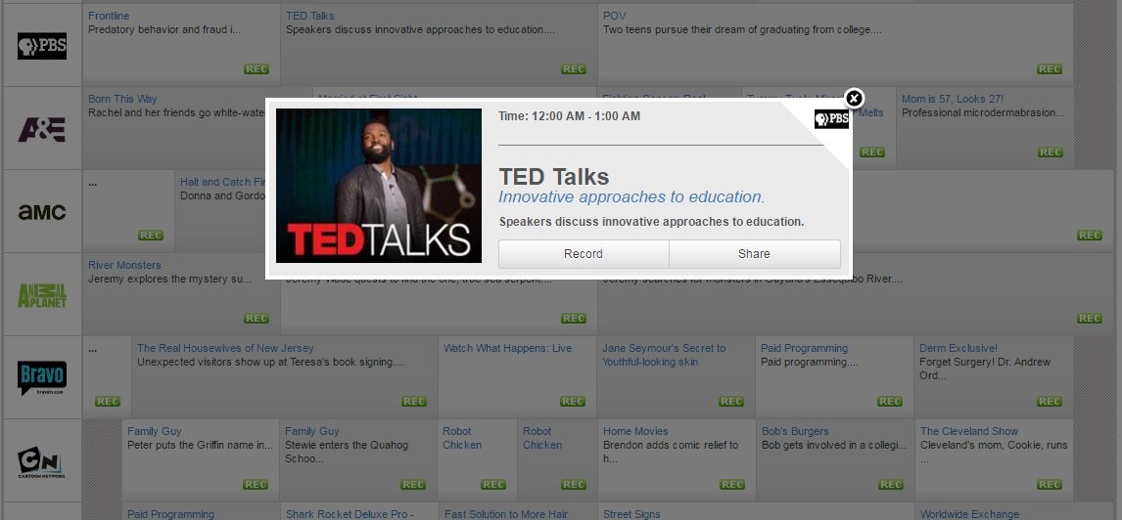1122x520 pixels.
Task: Click REC badge on Bravo Paid Programming
Action: [890, 402]
